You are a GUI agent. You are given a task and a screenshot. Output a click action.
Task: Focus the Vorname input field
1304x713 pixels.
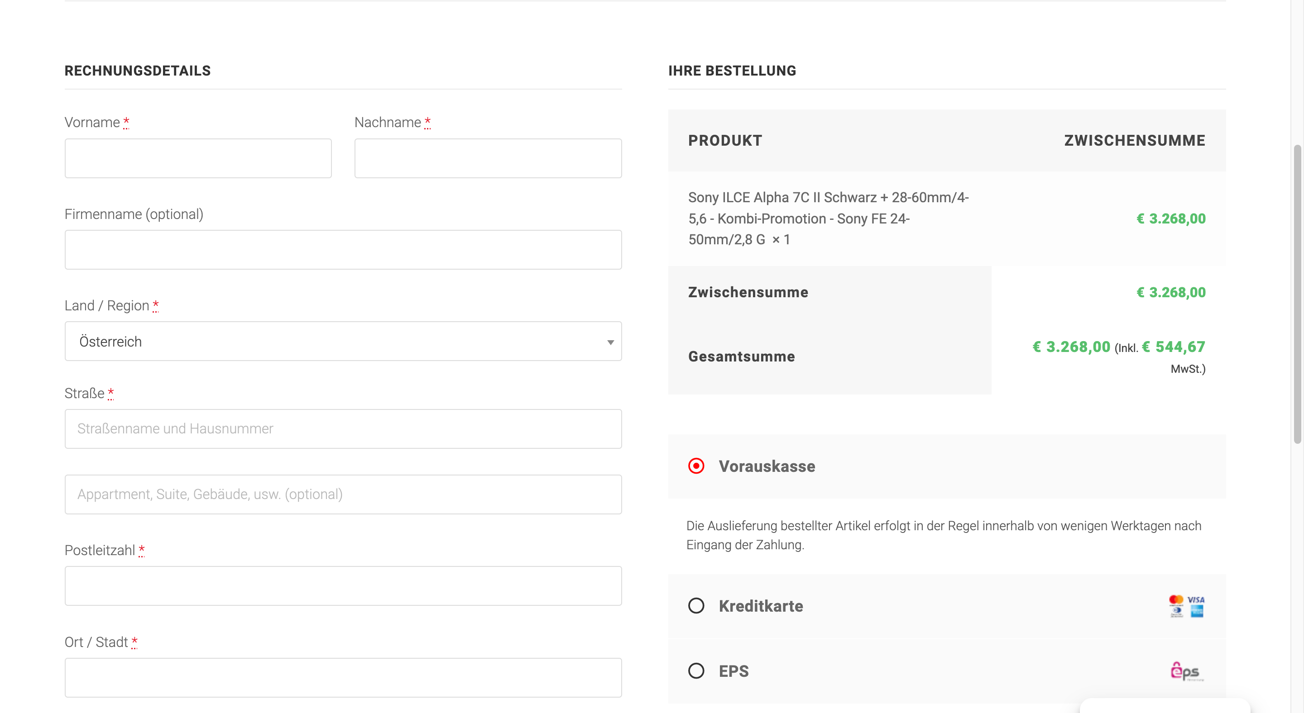[198, 158]
